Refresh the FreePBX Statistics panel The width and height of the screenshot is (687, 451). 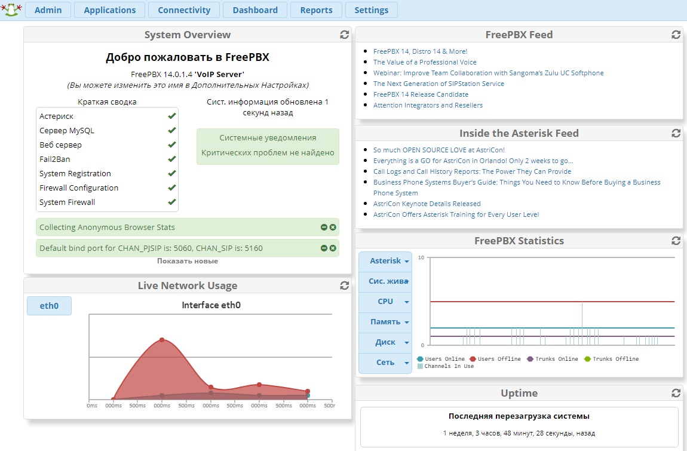(x=676, y=241)
